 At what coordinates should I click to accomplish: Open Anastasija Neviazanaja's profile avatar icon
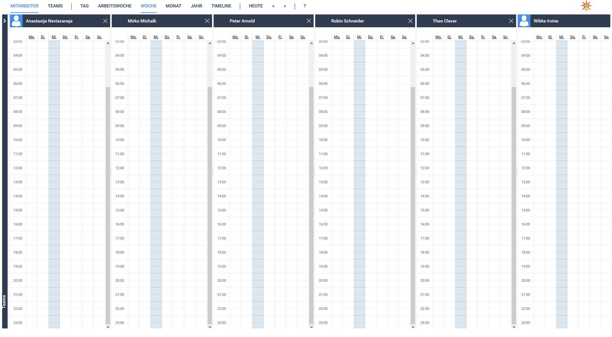click(x=16, y=21)
